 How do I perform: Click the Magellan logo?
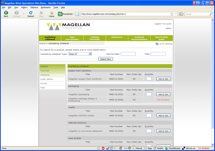click(68, 26)
